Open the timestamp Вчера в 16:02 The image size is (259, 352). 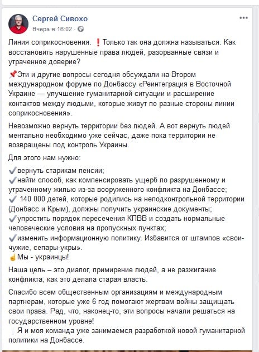click(52, 29)
